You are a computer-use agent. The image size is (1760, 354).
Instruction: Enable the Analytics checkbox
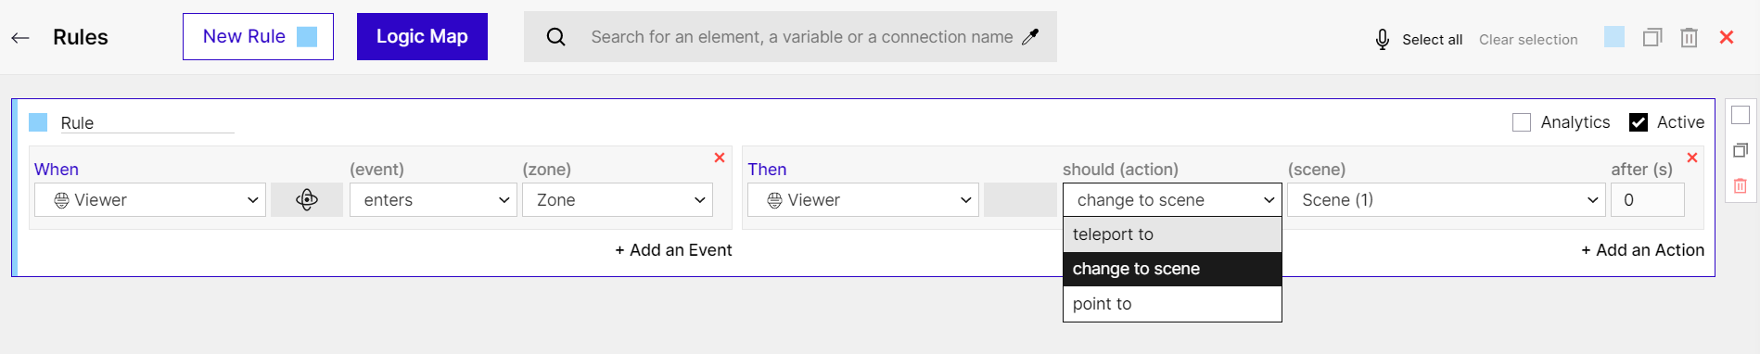[1522, 122]
